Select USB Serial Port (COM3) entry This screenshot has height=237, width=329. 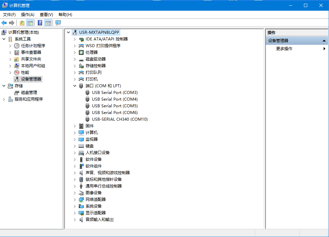[115, 92]
